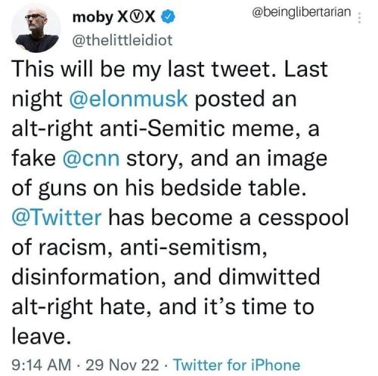Click the @beinglibertarian watermark
This screenshot has height=376, width=378.
pos(301,12)
